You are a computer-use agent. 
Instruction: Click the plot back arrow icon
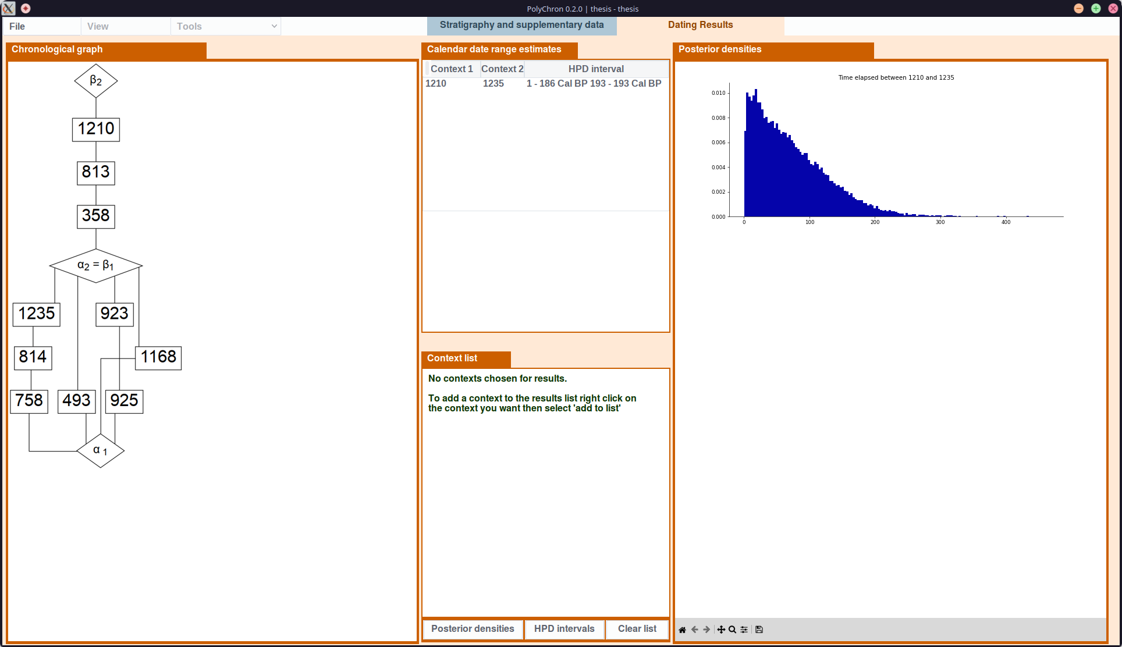coord(695,630)
